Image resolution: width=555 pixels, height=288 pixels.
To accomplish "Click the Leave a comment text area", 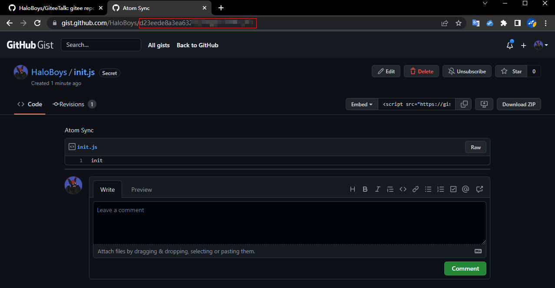I will click(x=290, y=223).
